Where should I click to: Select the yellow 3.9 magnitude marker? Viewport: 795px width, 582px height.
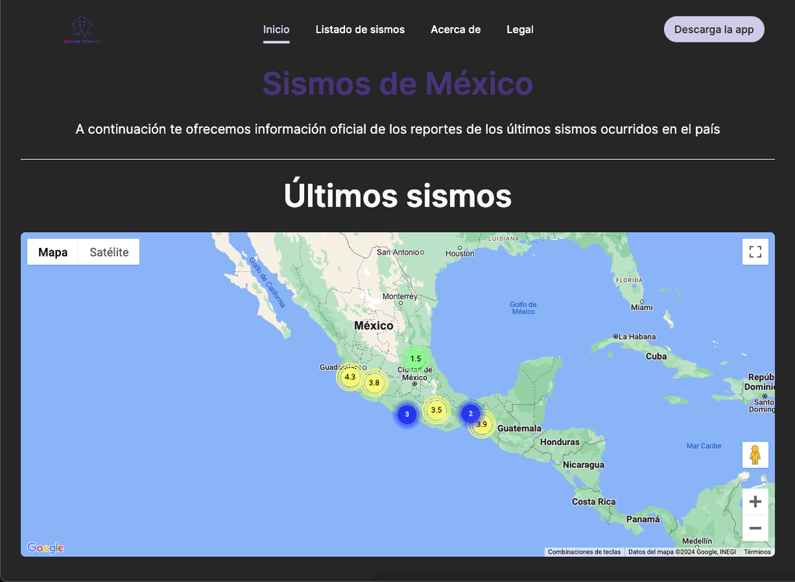(x=482, y=425)
